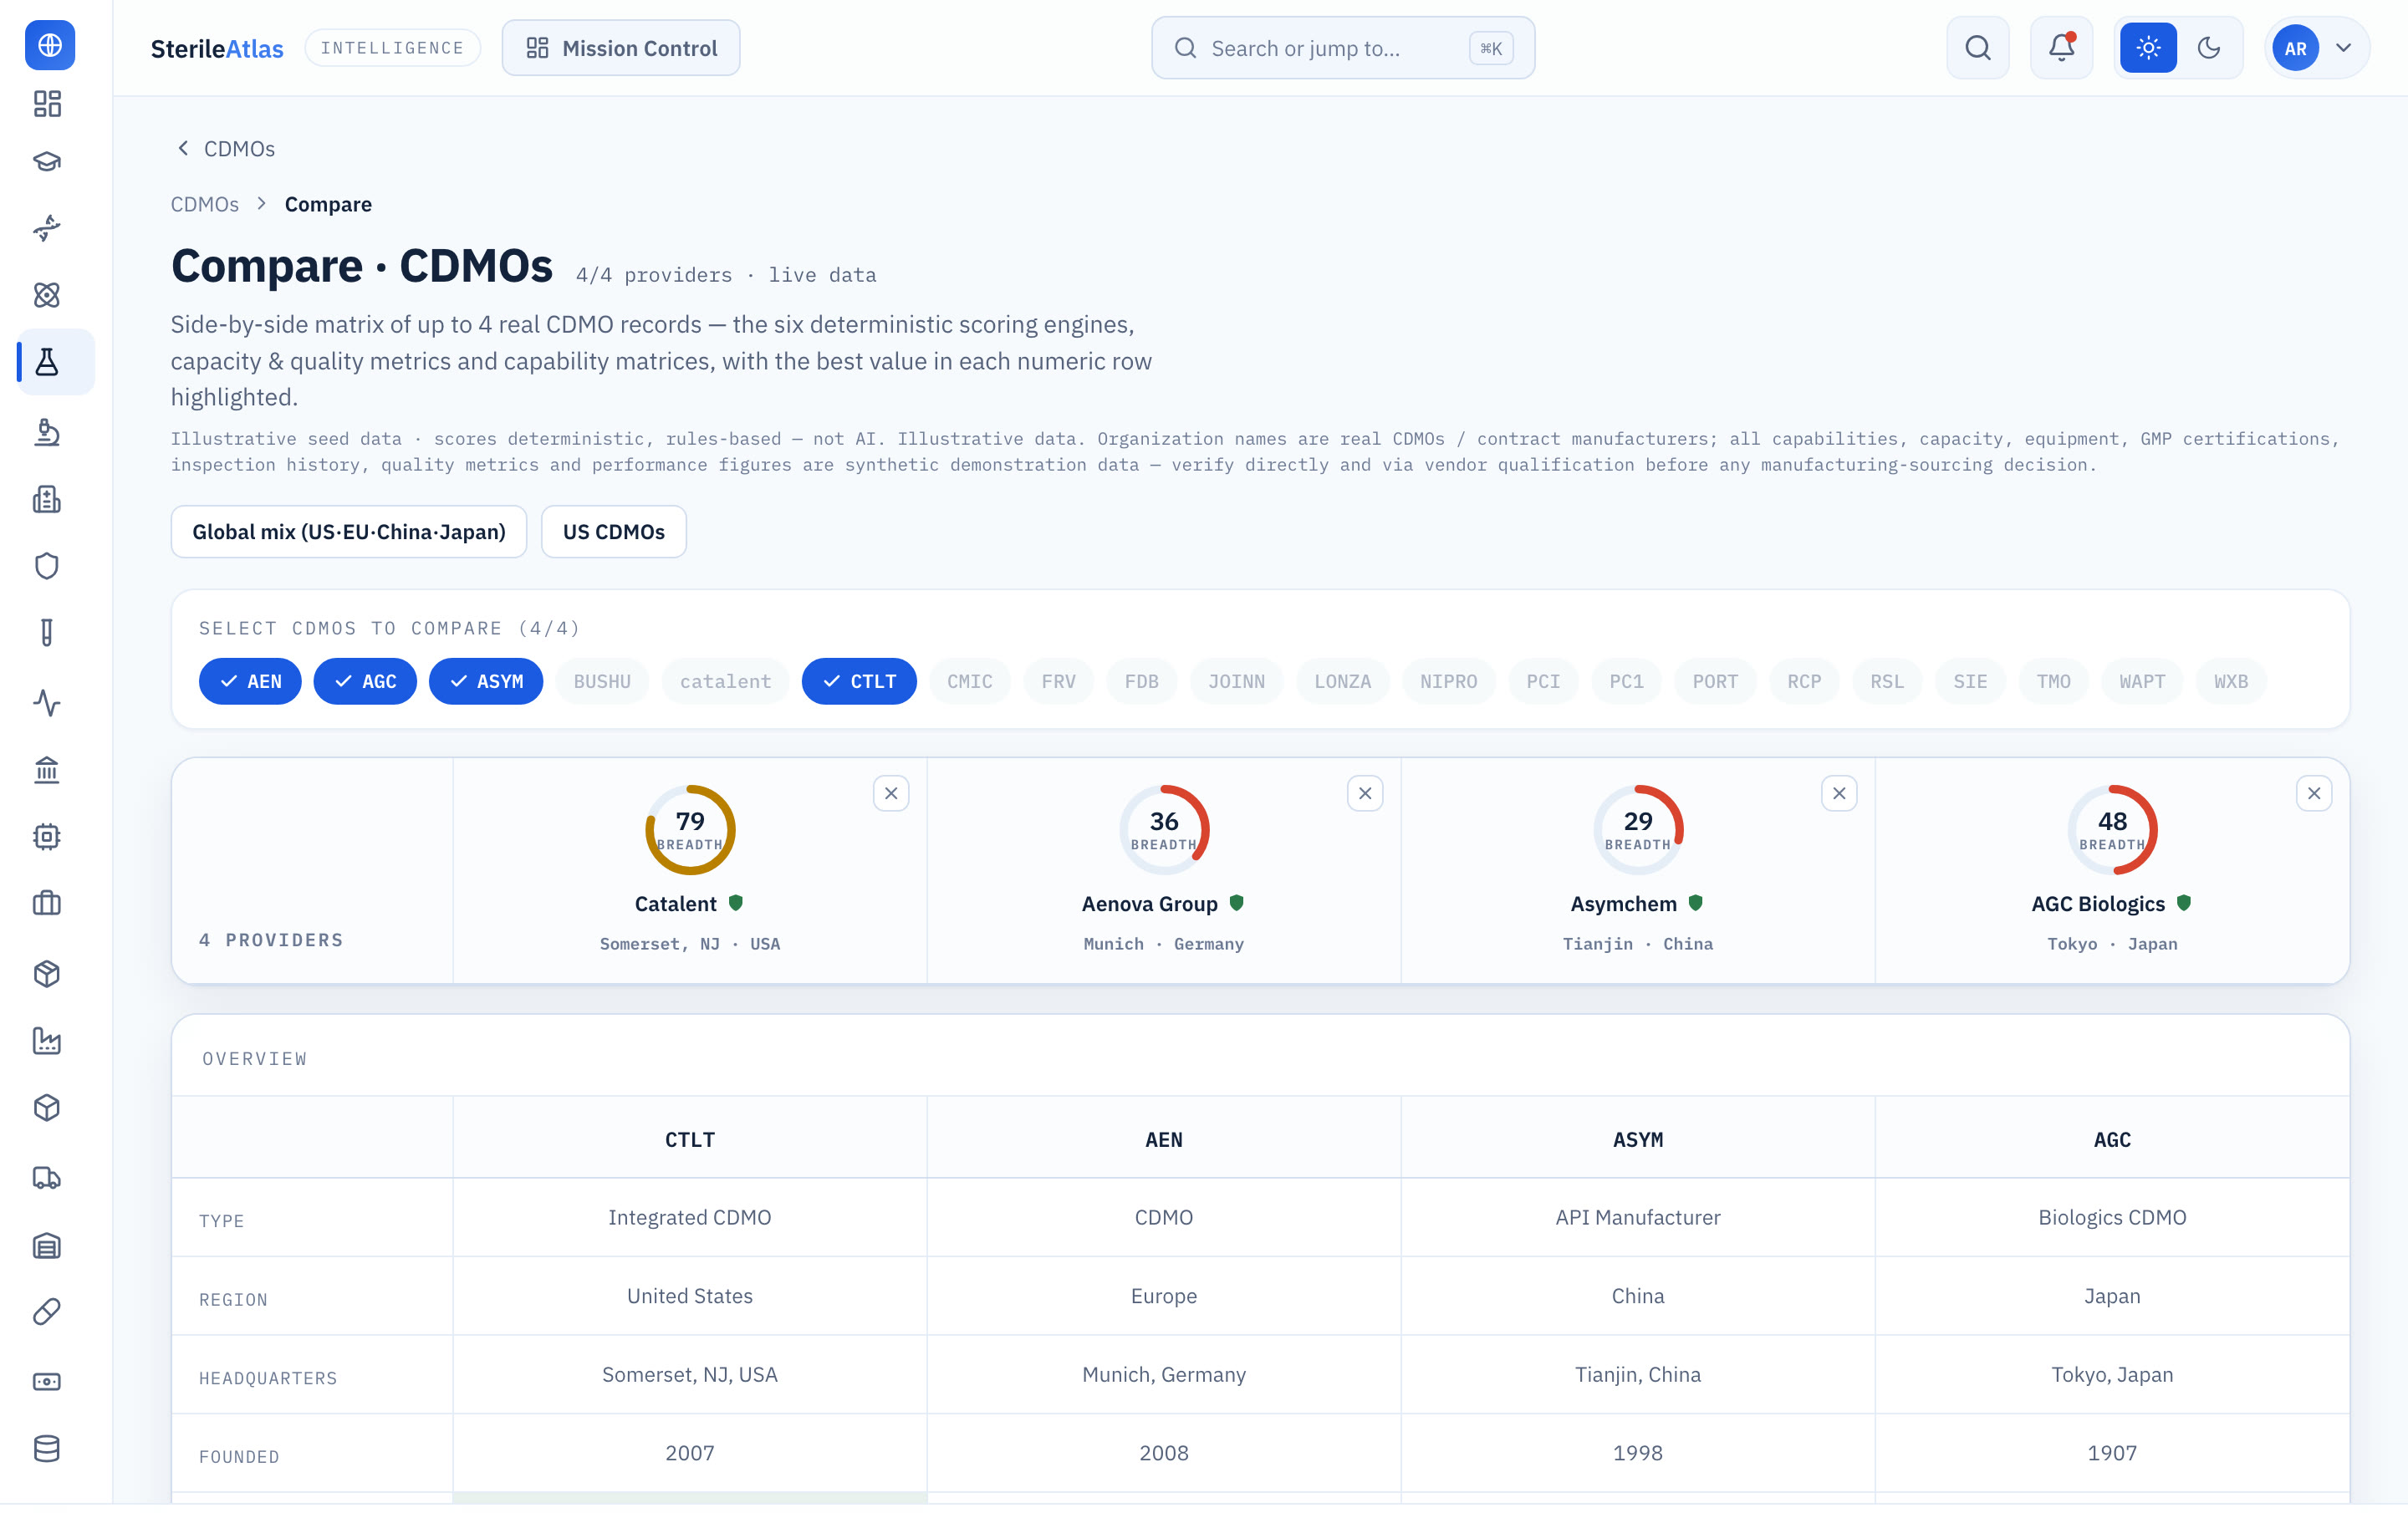Click the CTLT column header
The width and height of the screenshot is (2408, 1513).
(690, 1140)
